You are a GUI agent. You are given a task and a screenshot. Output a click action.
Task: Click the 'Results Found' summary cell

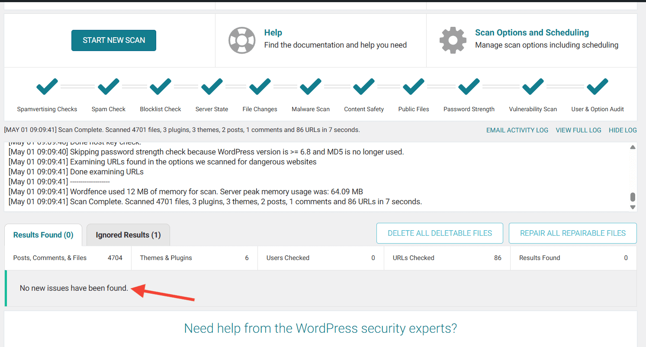[573, 258]
